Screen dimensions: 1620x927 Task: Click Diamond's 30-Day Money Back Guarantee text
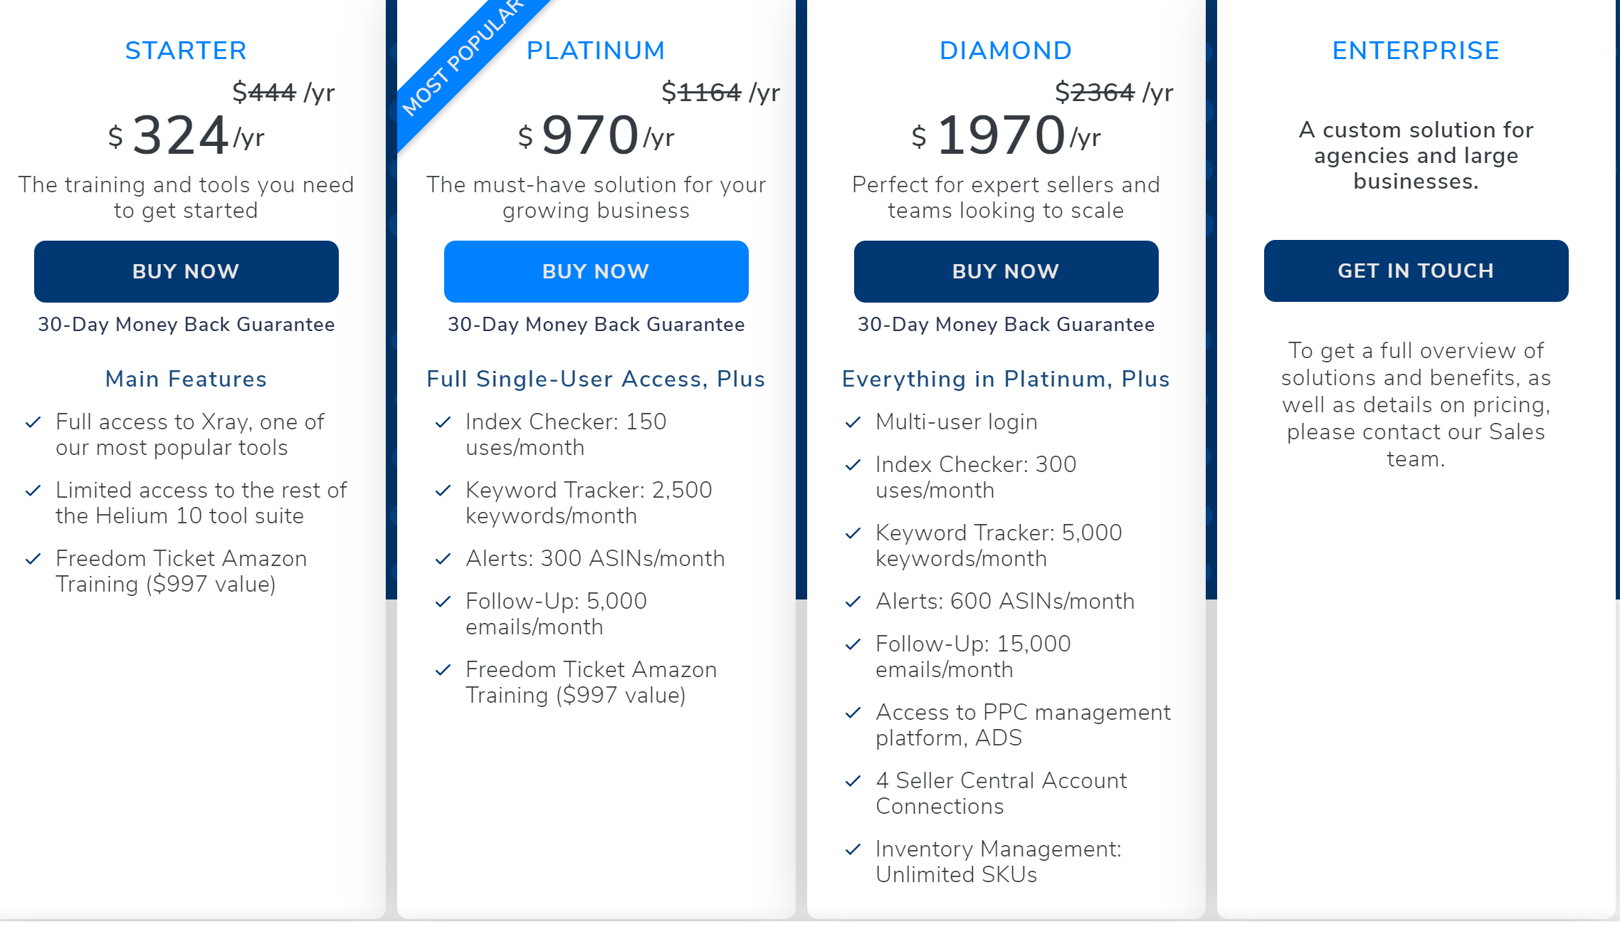click(x=1006, y=325)
